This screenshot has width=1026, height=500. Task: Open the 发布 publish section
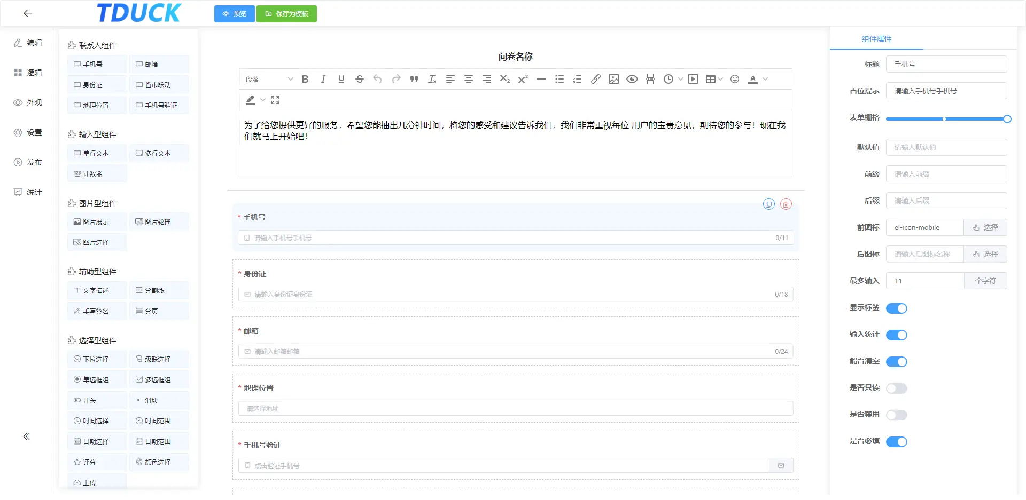pyautogui.click(x=28, y=162)
